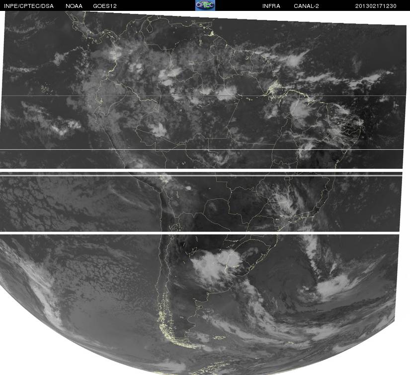
Task: Click the GOES12 satellite label
Action: (x=105, y=6)
